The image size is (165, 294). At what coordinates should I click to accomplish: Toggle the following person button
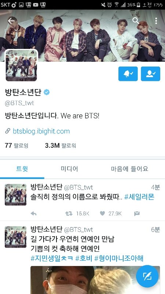[x=150, y=74]
